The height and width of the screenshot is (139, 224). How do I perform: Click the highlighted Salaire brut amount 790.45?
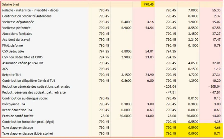point(149,4)
